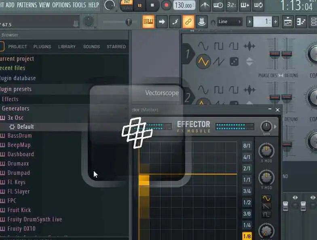
Task: Click the Effector Y MOD knob
Action: (x=266, y=177)
